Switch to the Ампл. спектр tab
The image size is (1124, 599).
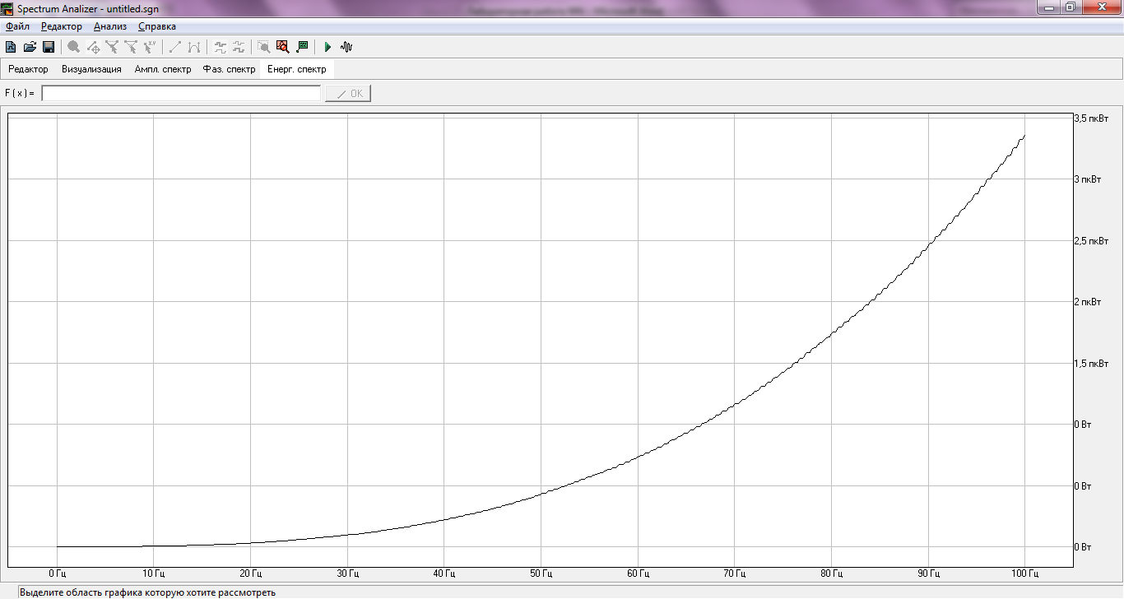(x=163, y=69)
